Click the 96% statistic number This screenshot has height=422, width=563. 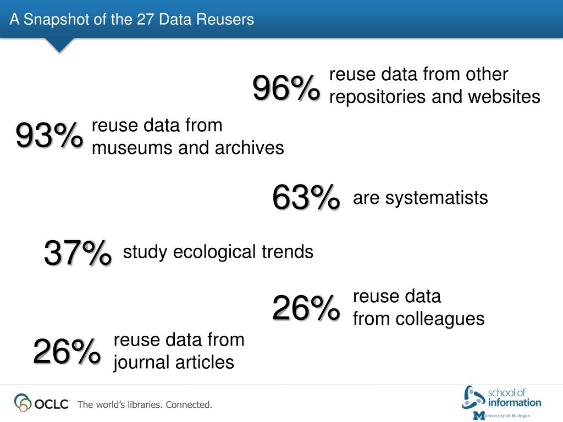click(x=286, y=87)
